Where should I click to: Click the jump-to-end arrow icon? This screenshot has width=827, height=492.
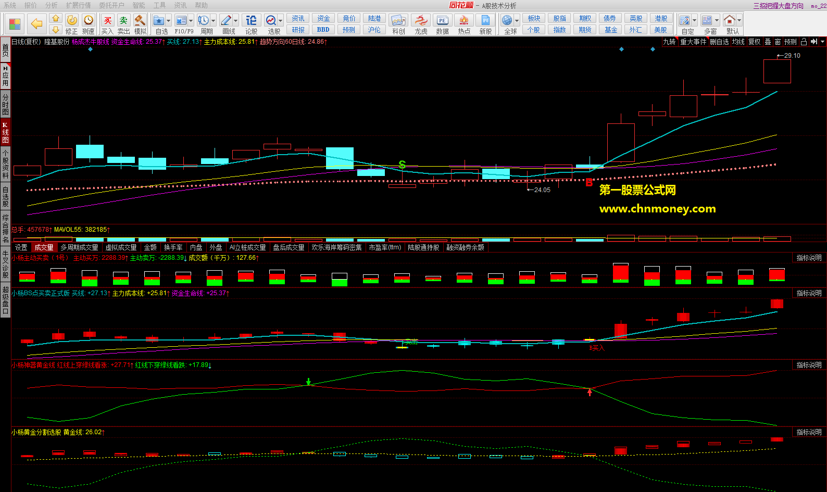pyautogui.click(x=813, y=42)
